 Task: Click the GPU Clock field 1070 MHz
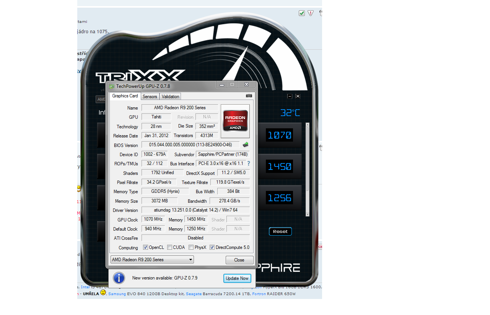coord(153,219)
